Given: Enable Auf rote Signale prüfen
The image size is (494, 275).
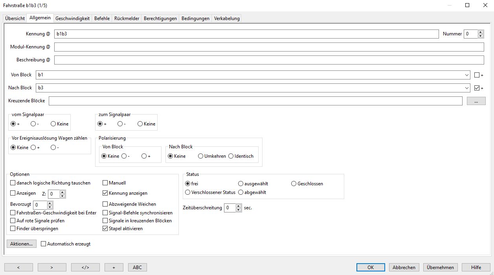Looking at the screenshot, I should pos(13,221).
